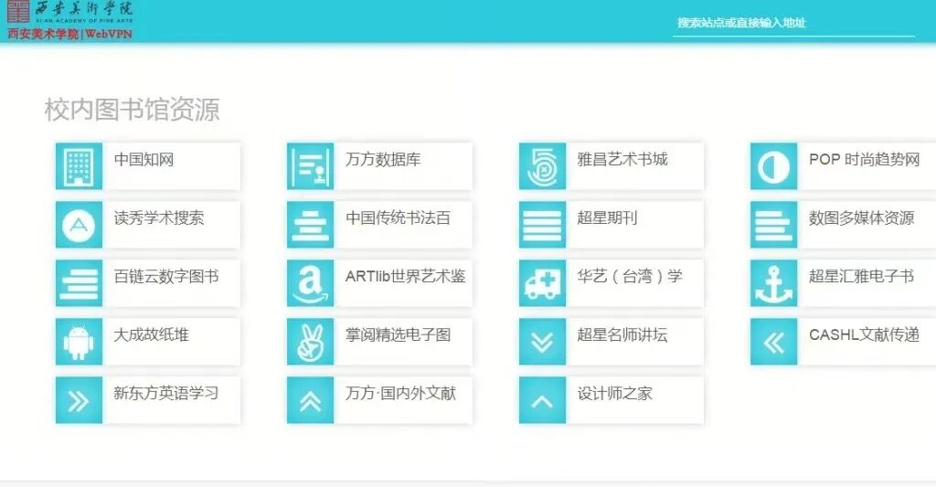Open 超星汇雅电子书

(861, 276)
